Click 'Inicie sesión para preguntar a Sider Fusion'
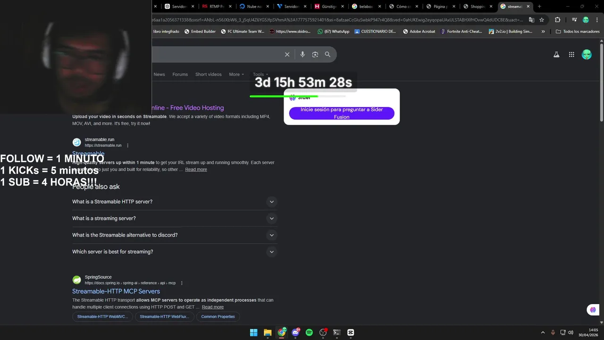Viewport: 604px width, 340px height. coord(342,113)
